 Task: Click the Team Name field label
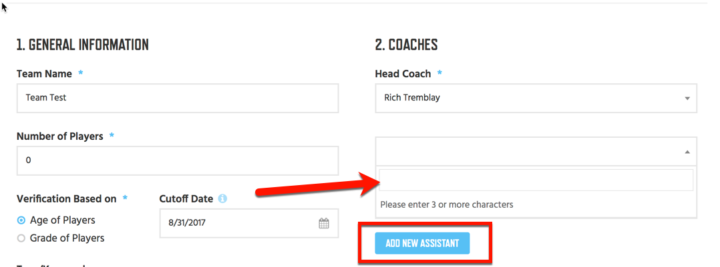44,74
